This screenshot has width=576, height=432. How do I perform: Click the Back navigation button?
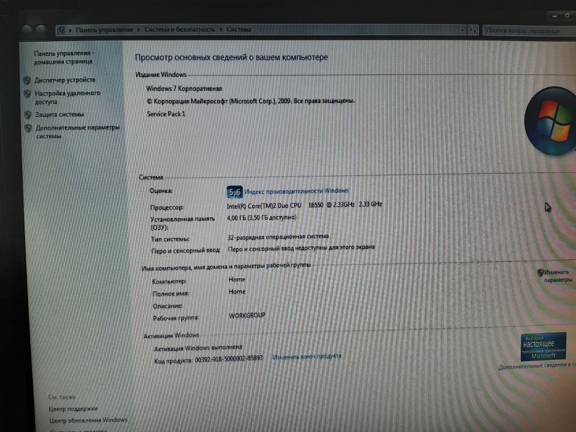pos(27,31)
